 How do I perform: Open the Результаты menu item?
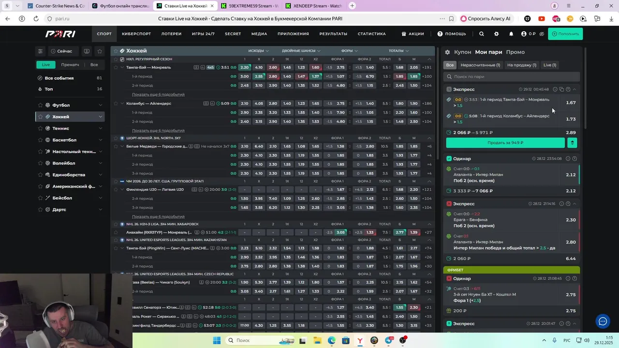coord(333,34)
